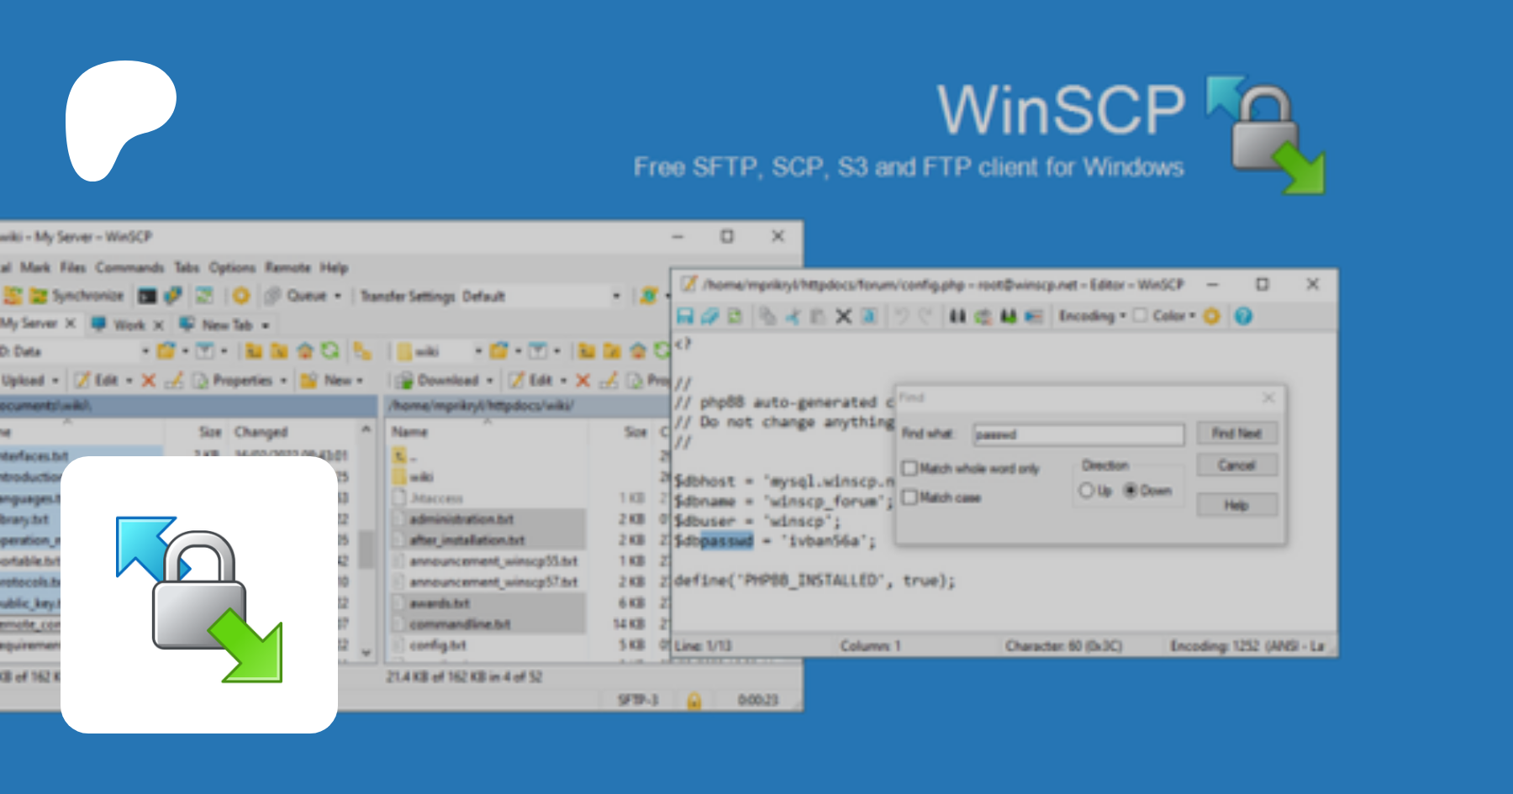Open the Commands menu
This screenshot has width=1513, height=794.
[x=129, y=267]
